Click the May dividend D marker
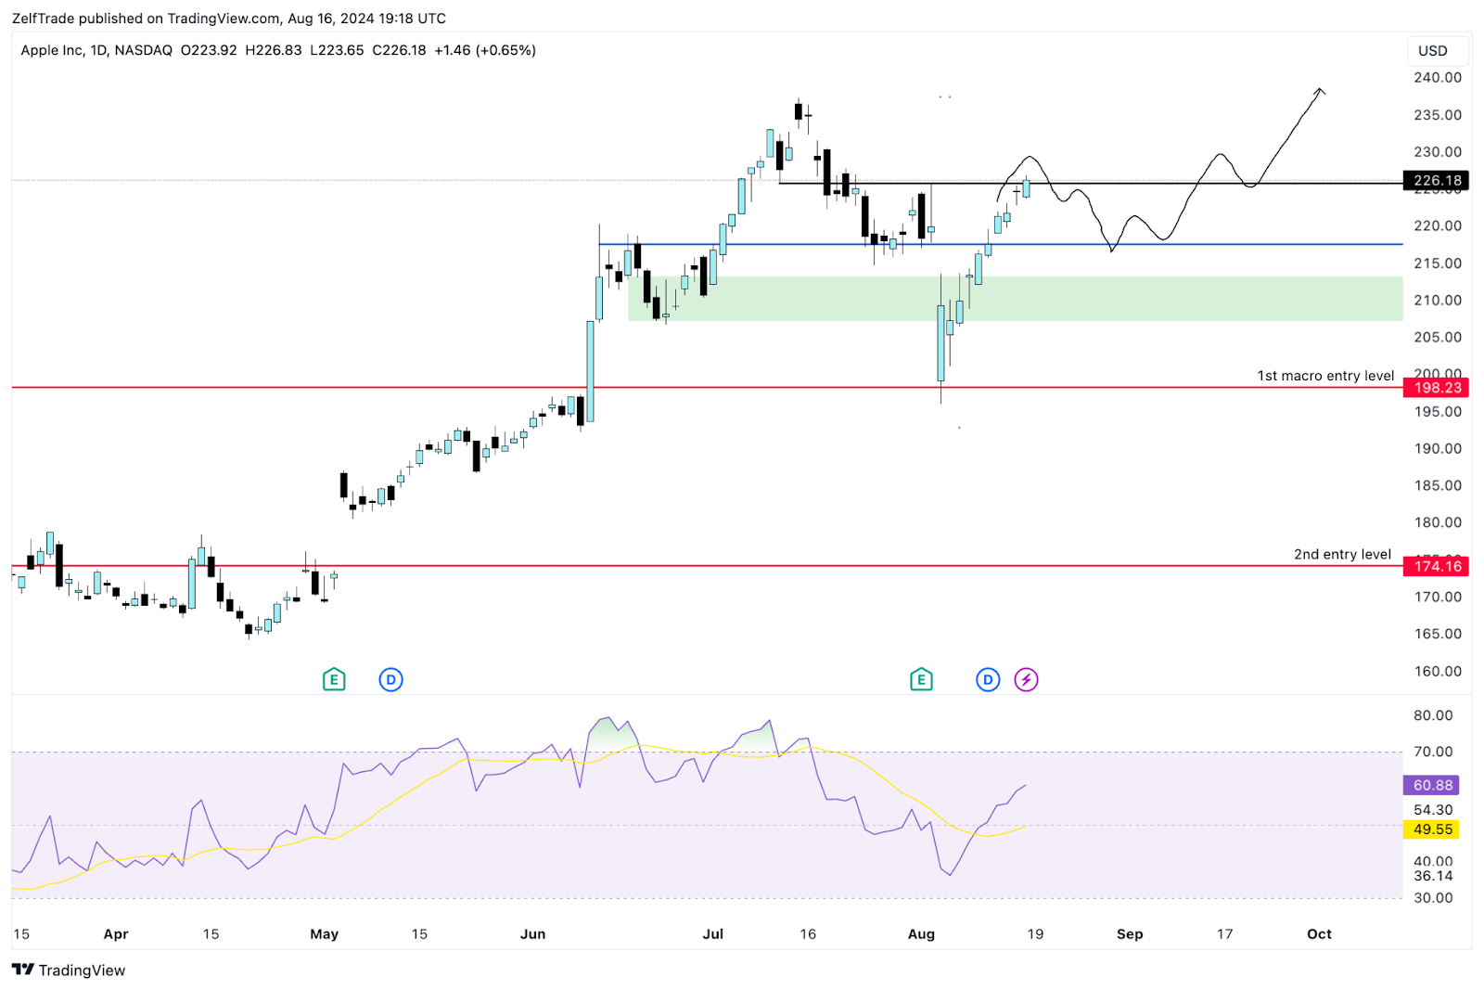Image resolution: width=1484 pixels, height=990 pixels. pyautogui.click(x=390, y=679)
